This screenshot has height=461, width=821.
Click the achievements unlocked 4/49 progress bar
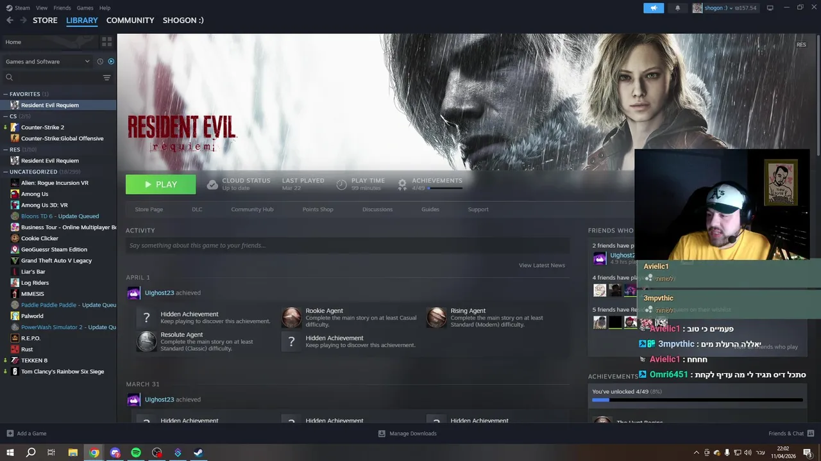697,400
